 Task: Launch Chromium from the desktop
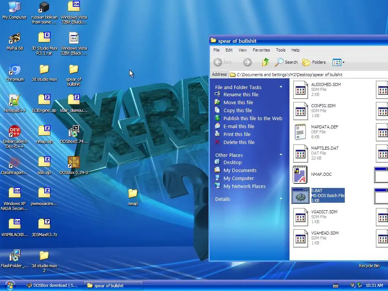[x=15, y=73]
